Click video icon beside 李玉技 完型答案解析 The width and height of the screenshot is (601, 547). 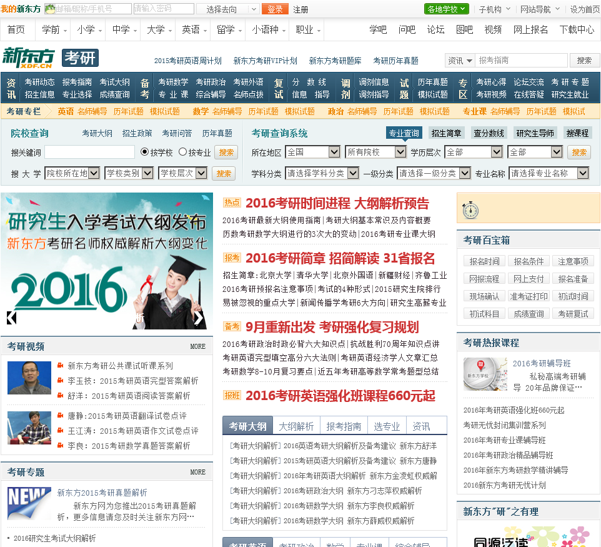[60, 381]
